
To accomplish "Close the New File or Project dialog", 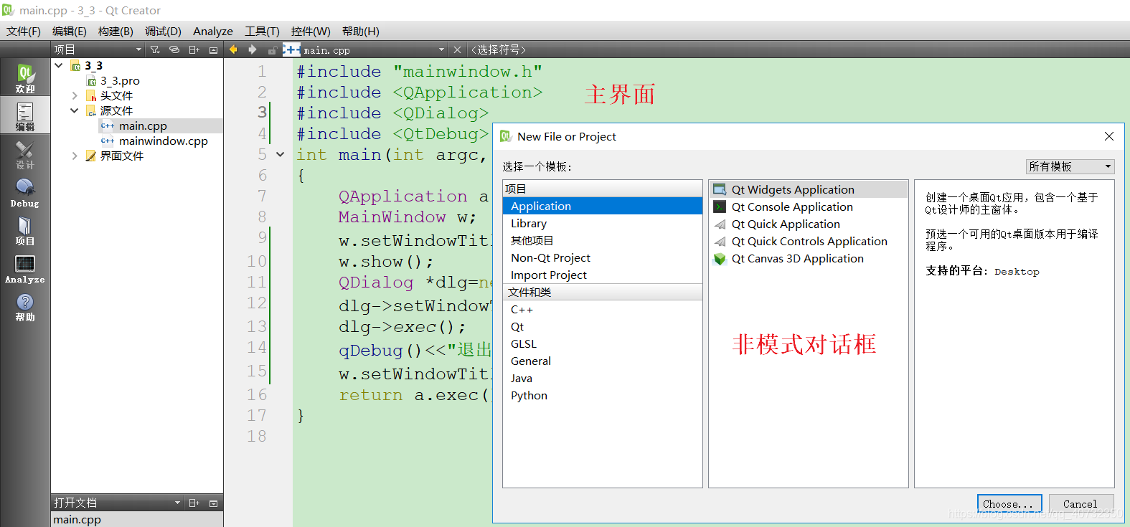I will point(1109,136).
